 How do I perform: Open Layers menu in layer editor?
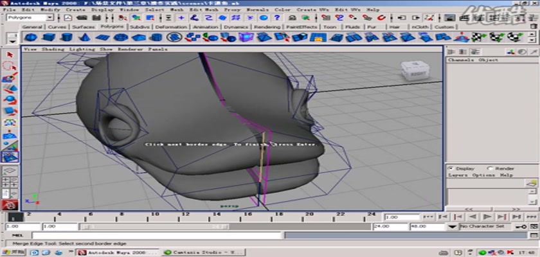pos(458,175)
